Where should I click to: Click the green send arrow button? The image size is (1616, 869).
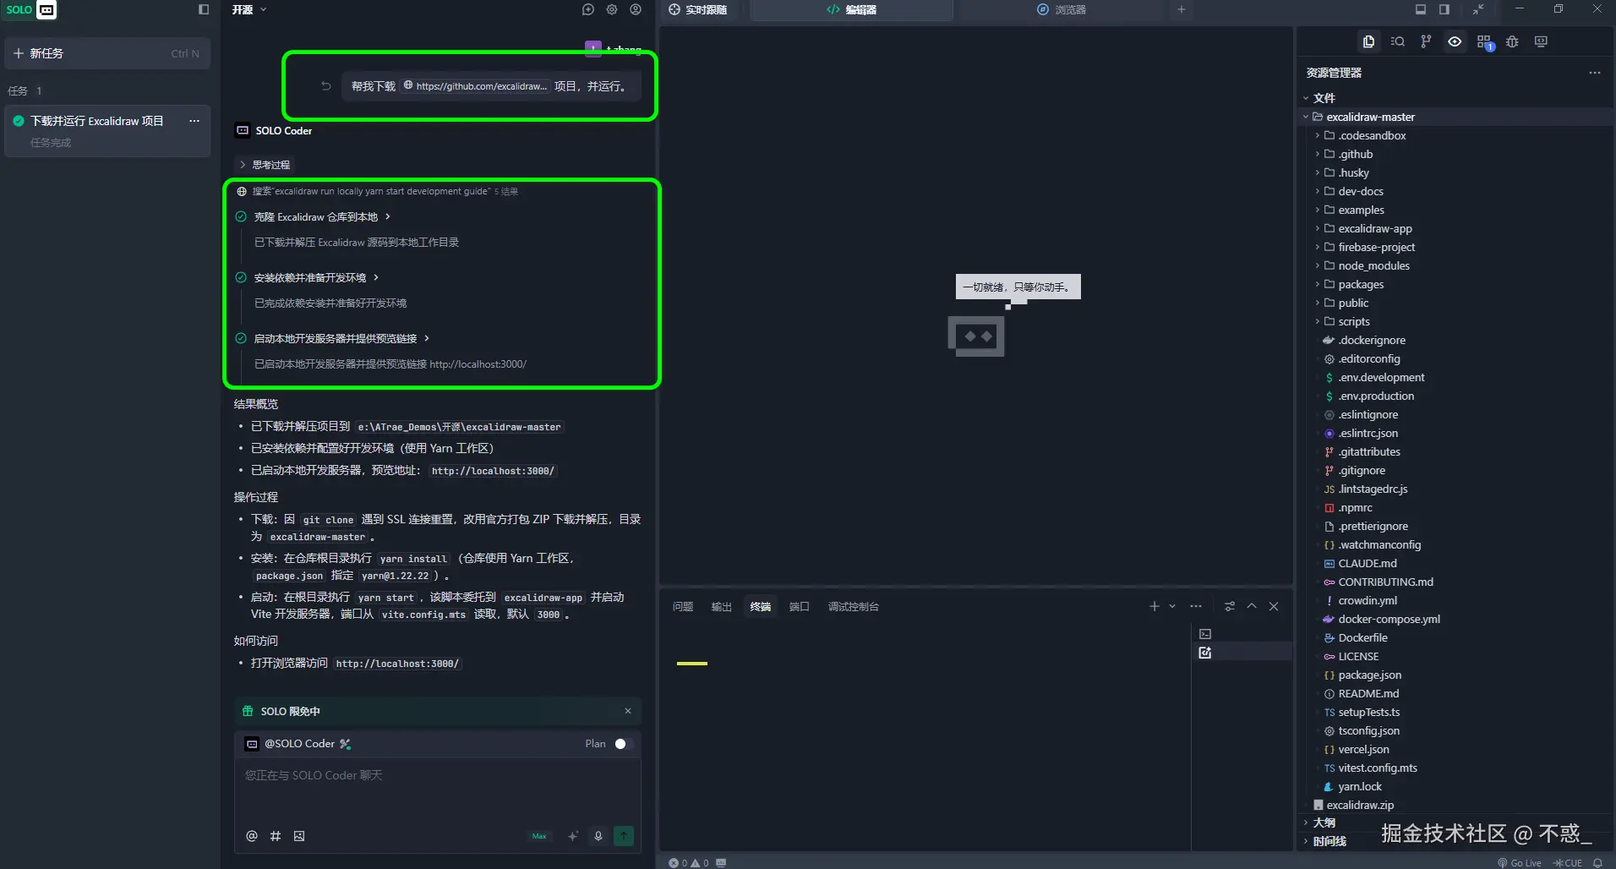click(624, 836)
